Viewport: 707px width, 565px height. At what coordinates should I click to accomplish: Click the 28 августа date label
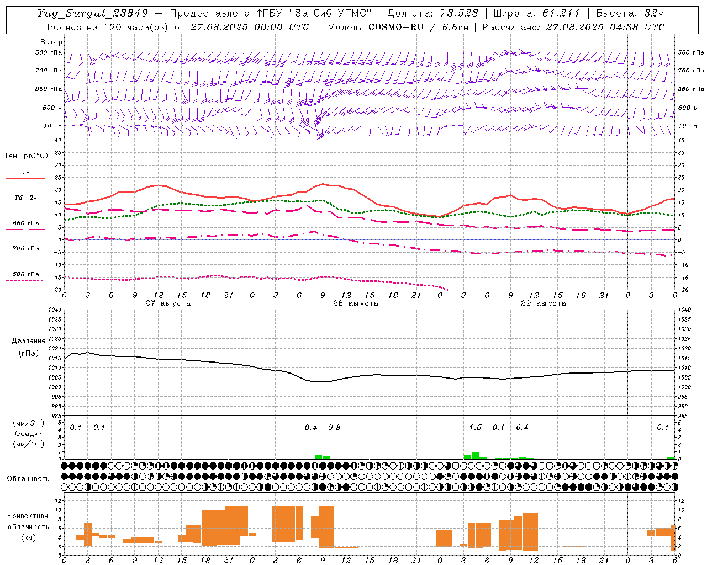click(x=356, y=303)
